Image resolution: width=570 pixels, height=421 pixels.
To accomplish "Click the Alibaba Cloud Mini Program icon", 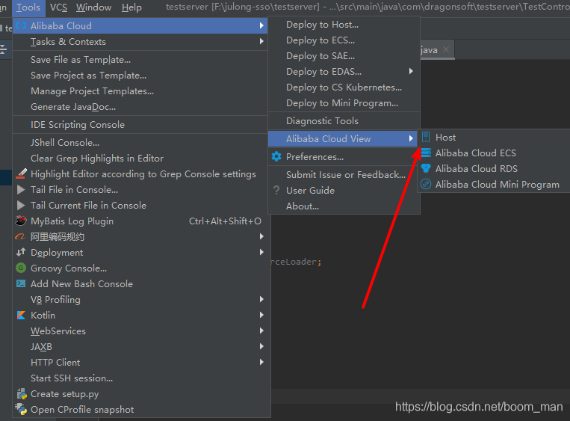I will tap(426, 184).
